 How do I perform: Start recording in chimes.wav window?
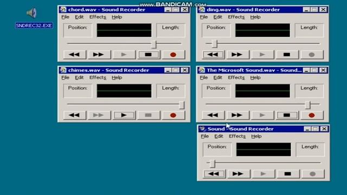click(x=173, y=115)
